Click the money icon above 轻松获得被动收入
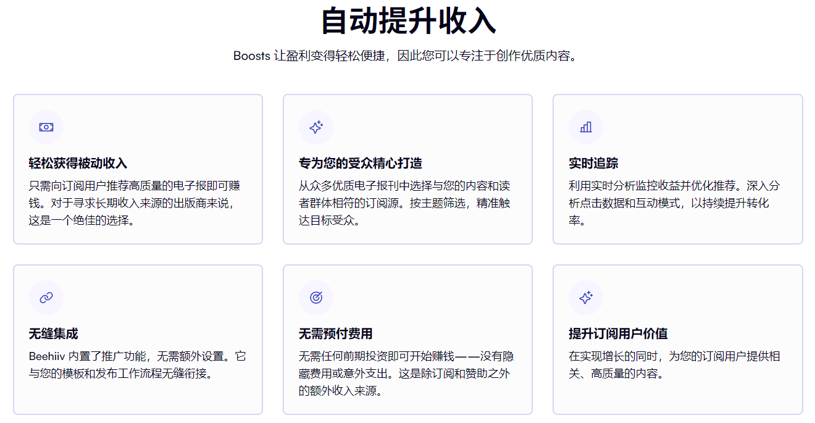 [46, 127]
